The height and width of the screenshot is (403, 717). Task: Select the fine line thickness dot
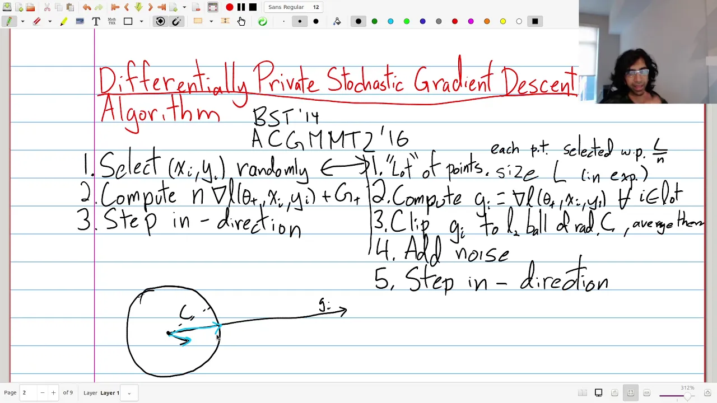point(283,21)
